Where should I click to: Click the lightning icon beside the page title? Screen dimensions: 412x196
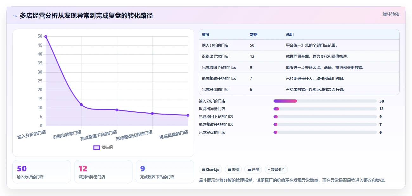15,16
